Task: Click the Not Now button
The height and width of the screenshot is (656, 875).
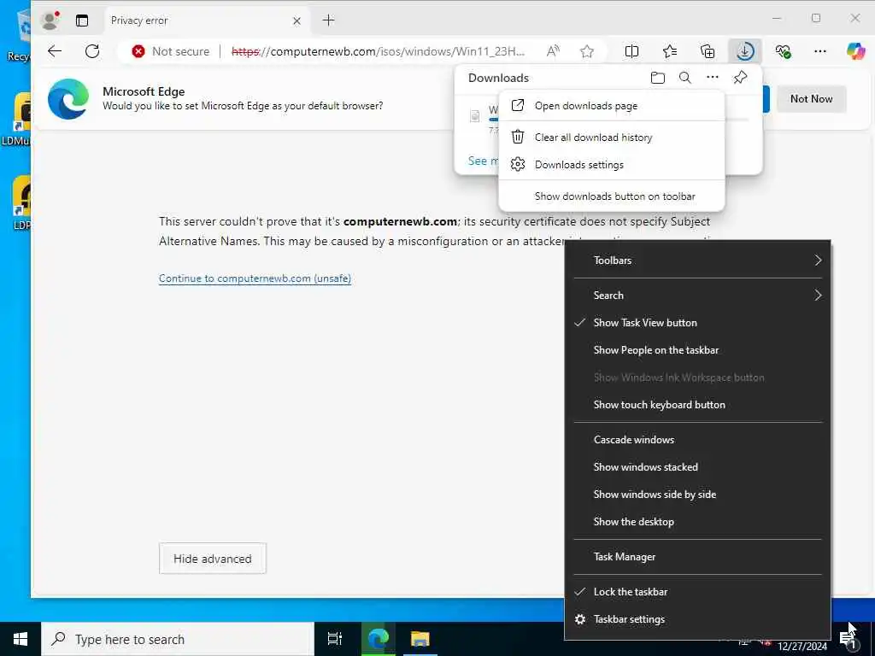Action: [812, 99]
